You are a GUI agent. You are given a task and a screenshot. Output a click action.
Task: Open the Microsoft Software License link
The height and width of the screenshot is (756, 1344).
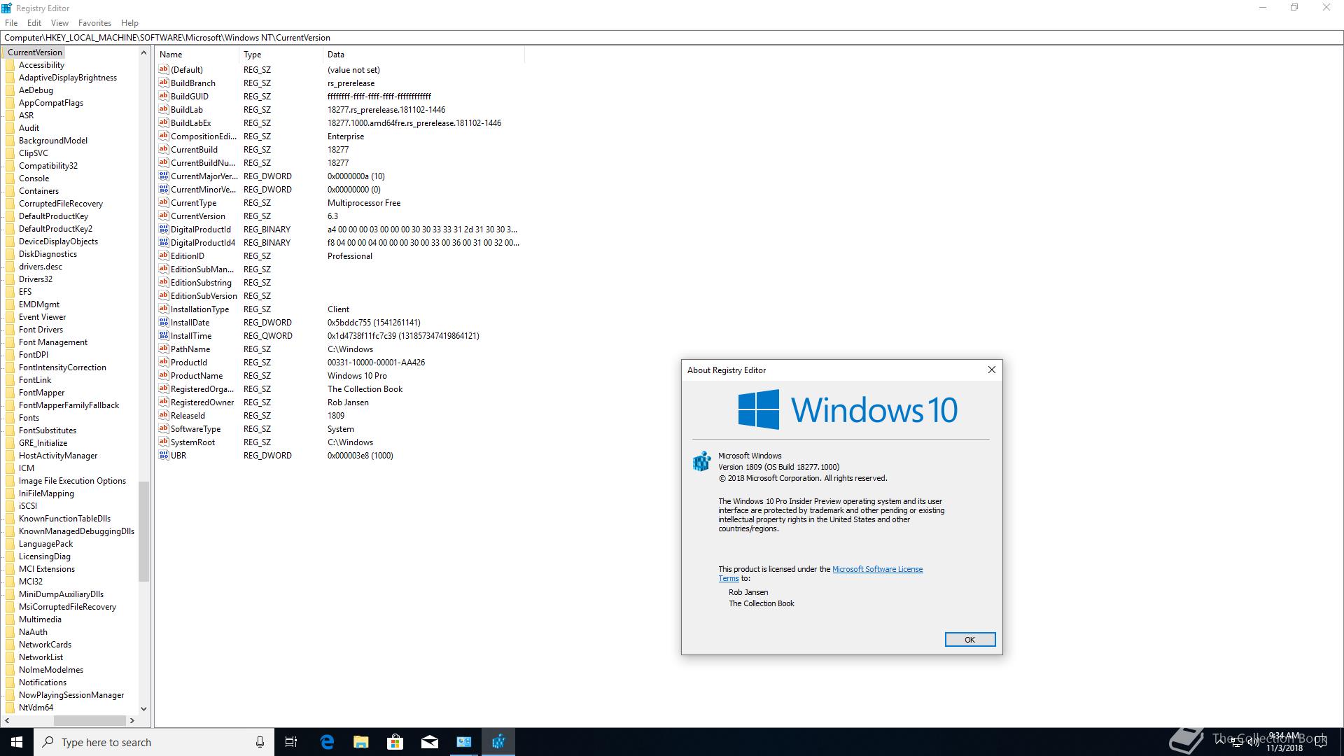click(x=877, y=569)
